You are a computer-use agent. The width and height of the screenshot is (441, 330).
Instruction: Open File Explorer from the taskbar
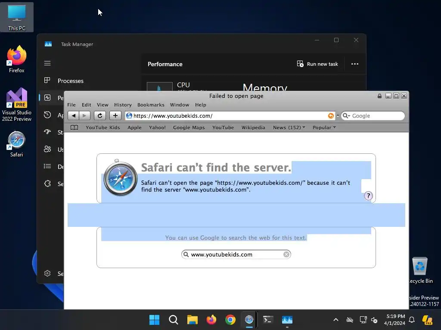tap(193, 320)
